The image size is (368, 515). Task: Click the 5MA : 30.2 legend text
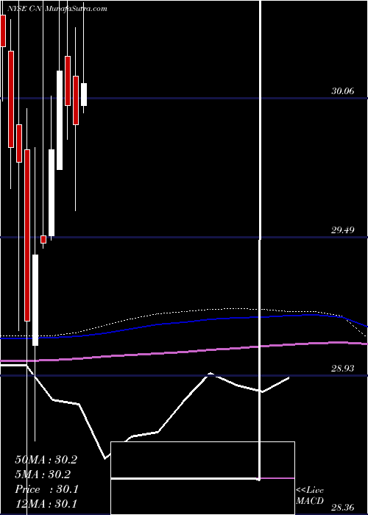pyautogui.click(x=43, y=475)
